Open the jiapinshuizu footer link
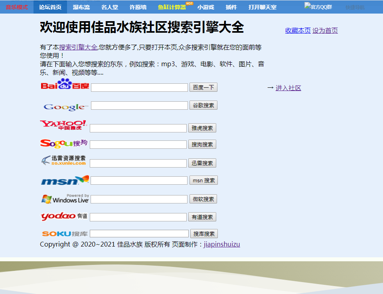 tap(222, 244)
